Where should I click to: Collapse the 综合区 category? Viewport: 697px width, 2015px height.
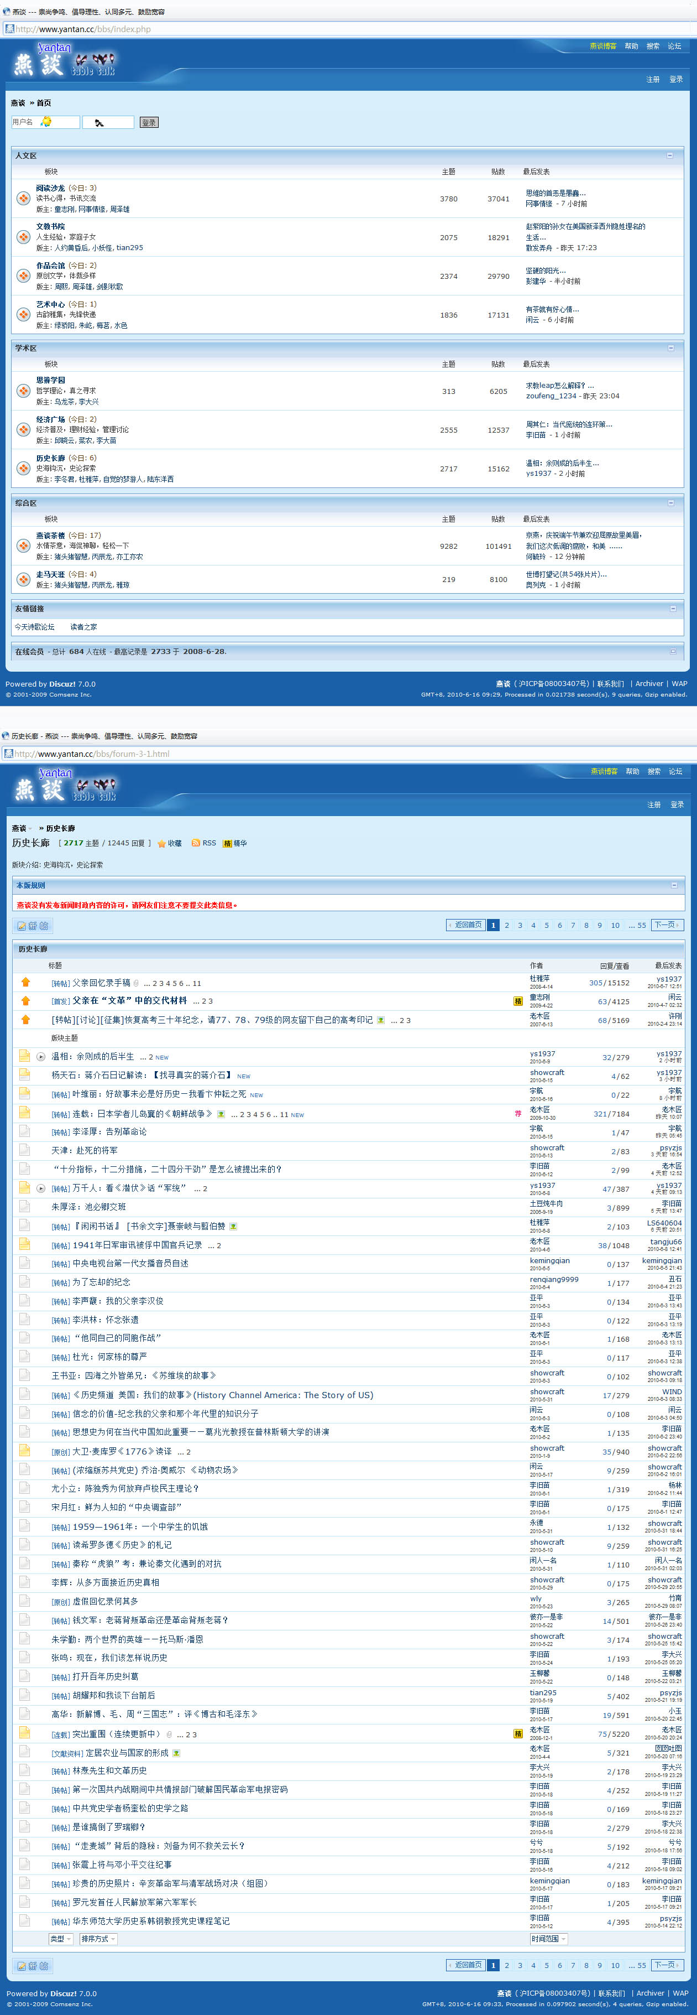(670, 502)
